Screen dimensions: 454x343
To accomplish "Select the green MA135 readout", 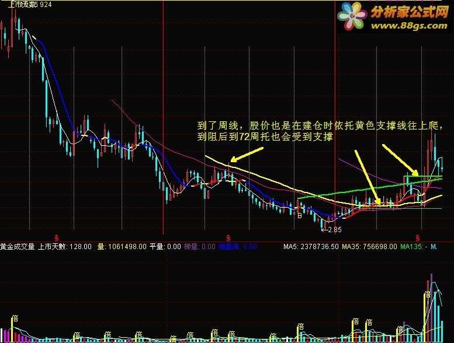I will click(414, 247).
